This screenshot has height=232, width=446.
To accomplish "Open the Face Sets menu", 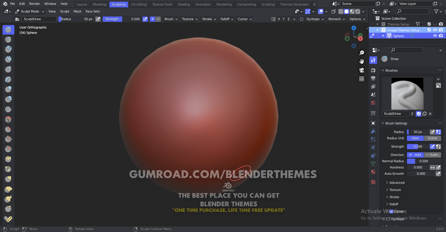I will 93,12.
